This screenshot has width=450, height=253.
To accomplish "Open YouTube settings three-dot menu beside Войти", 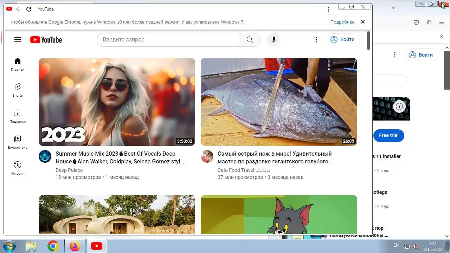I will click(316, 40).
